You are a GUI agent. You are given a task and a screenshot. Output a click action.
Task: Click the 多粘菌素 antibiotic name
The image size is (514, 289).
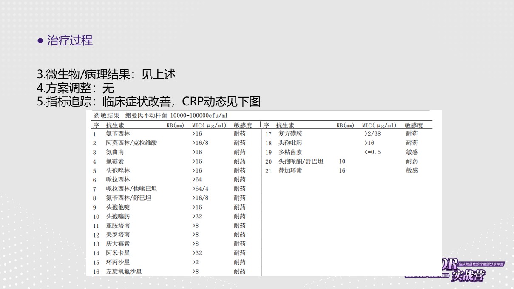pyautogui.click(x=290, y=152)
